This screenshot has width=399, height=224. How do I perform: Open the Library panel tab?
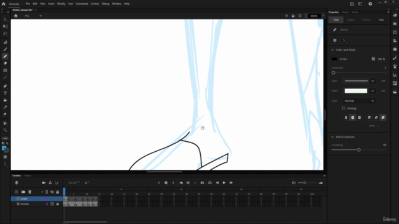pos(345,12)
